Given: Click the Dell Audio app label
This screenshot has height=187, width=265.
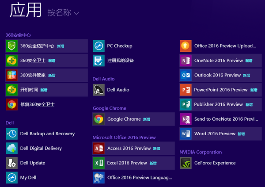Looking at the screenshot, I should 118,90.
